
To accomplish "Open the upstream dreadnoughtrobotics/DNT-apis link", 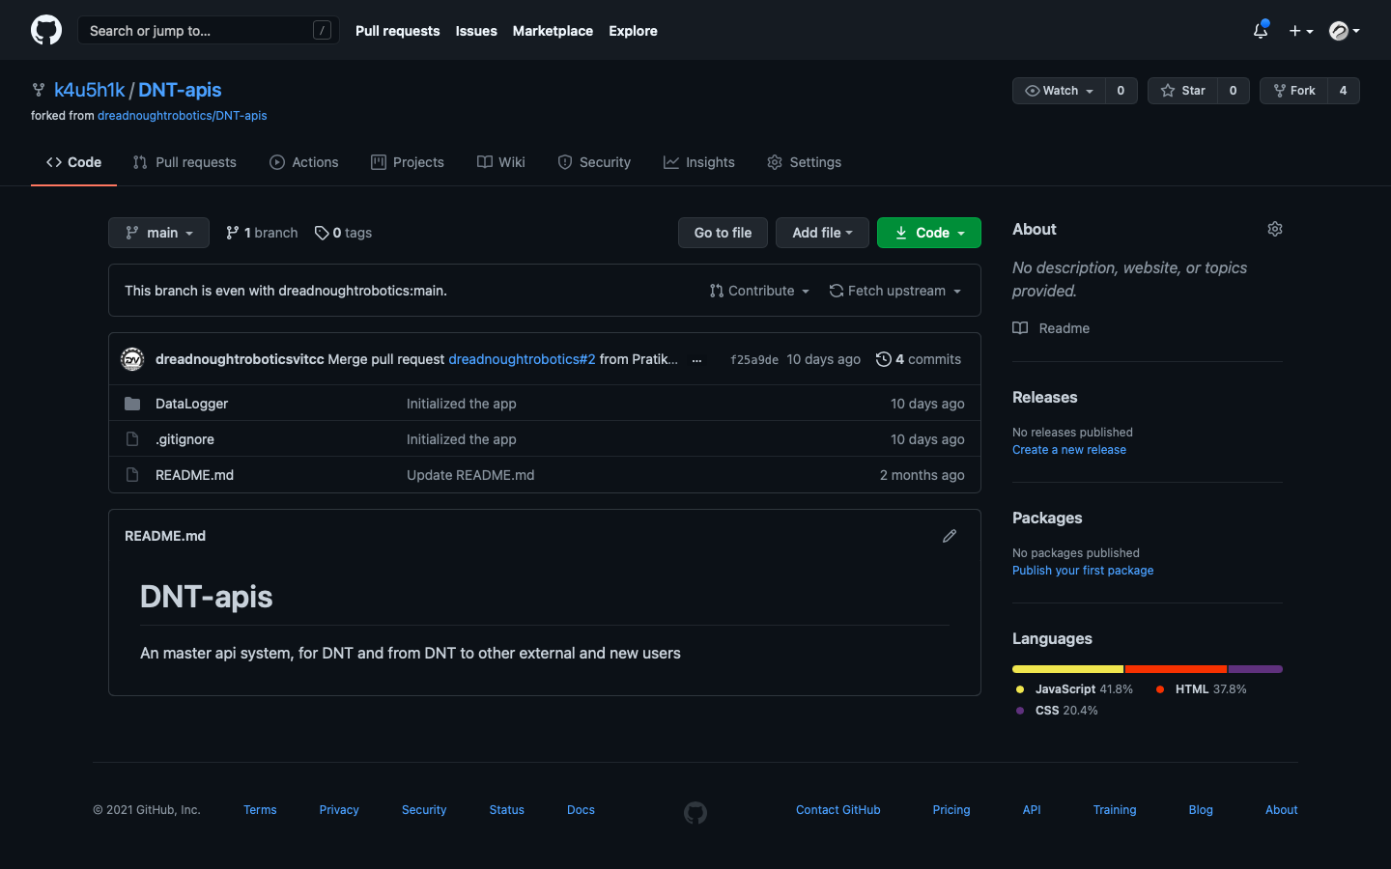I will 183,116.
